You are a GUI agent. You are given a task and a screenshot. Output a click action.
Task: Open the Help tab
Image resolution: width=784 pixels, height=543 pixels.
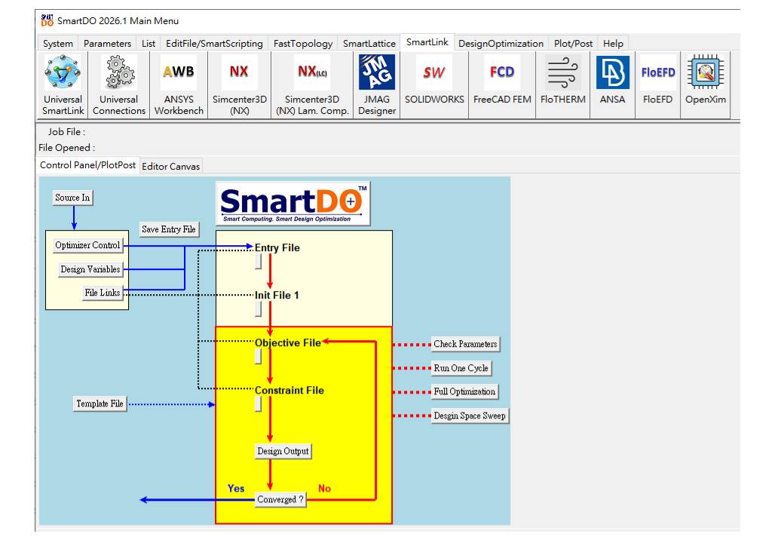click(613, 44)
